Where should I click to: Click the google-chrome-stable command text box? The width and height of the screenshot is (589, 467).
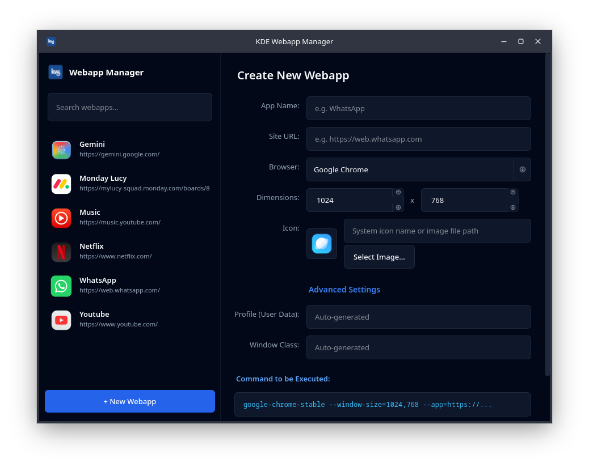[382, 404]
